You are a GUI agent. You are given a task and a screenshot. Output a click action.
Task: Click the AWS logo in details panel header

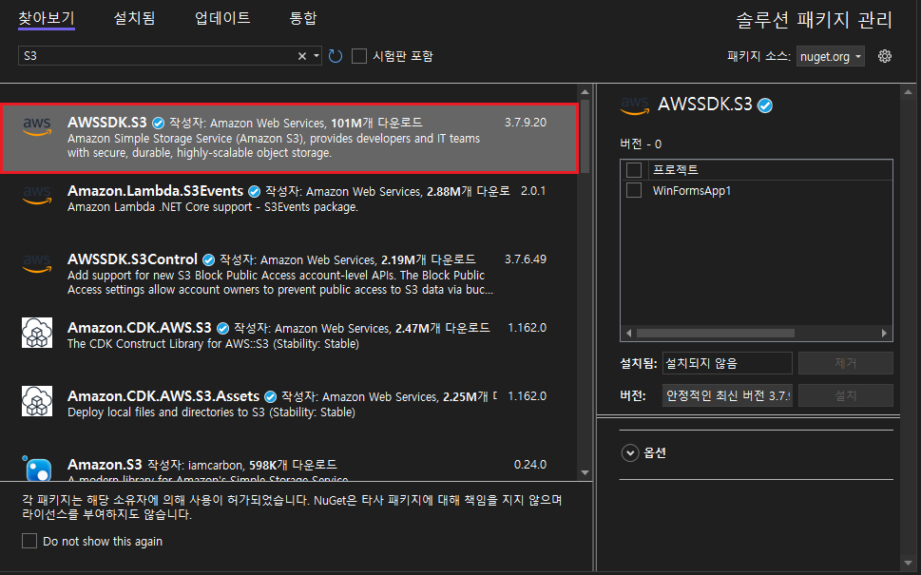[634, 105]
